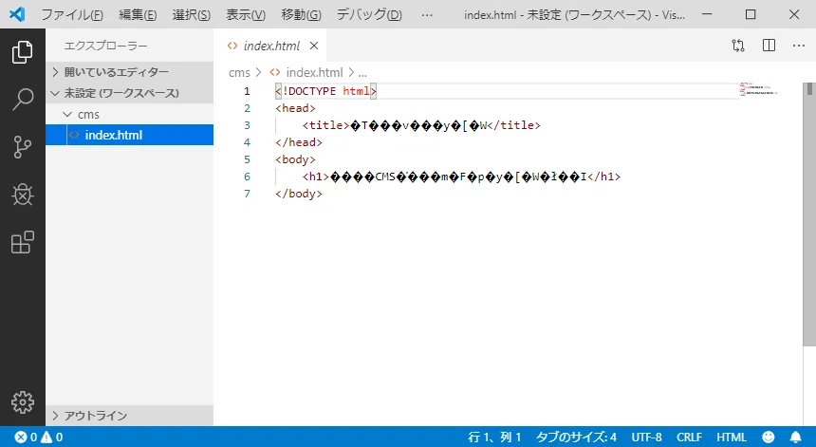The image size is (816, 447).
Task: Click the 行 1、列 1 cursor position
Action: (494, 438)
